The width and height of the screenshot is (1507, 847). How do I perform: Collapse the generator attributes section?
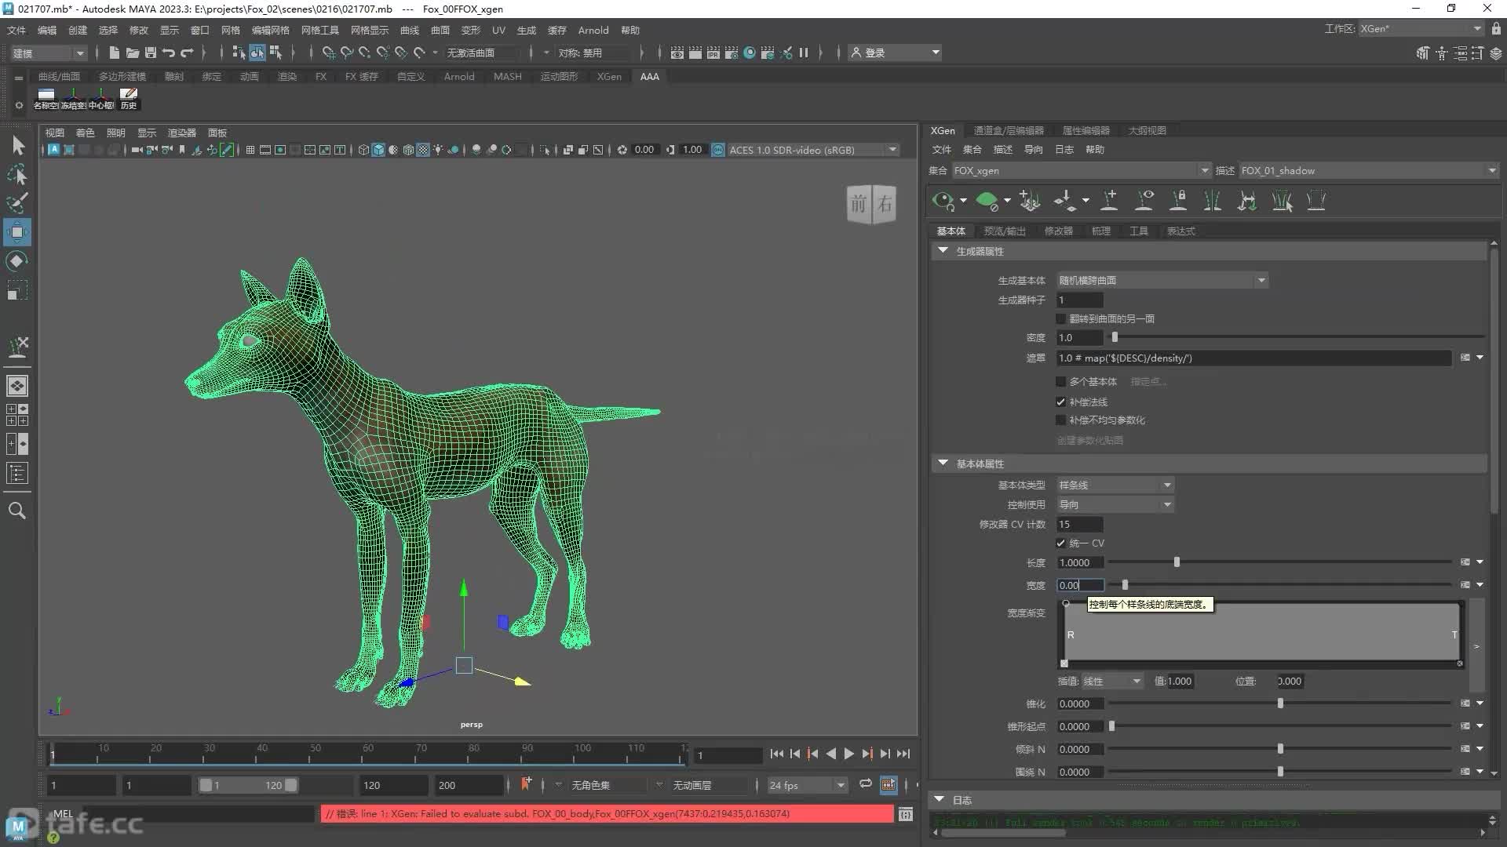point(943,251)
